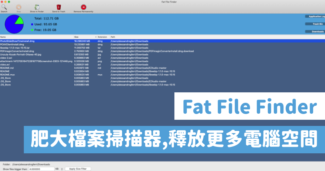Viewport: 325px width, 171px height.
Task: Click the 'Total: 112.71 GB' label
Action: (47, 18)
